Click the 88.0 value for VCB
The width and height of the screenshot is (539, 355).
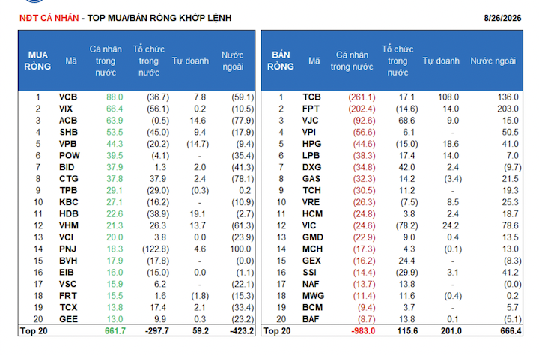[115, 97]
